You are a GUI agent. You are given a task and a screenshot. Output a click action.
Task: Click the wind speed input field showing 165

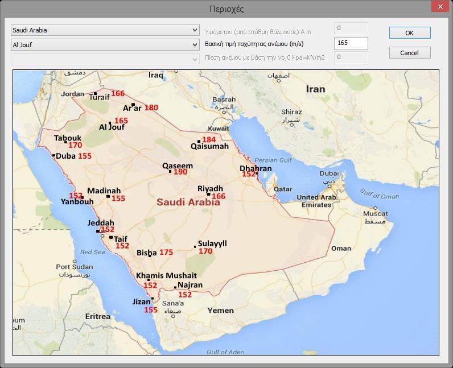coord(351,43)
